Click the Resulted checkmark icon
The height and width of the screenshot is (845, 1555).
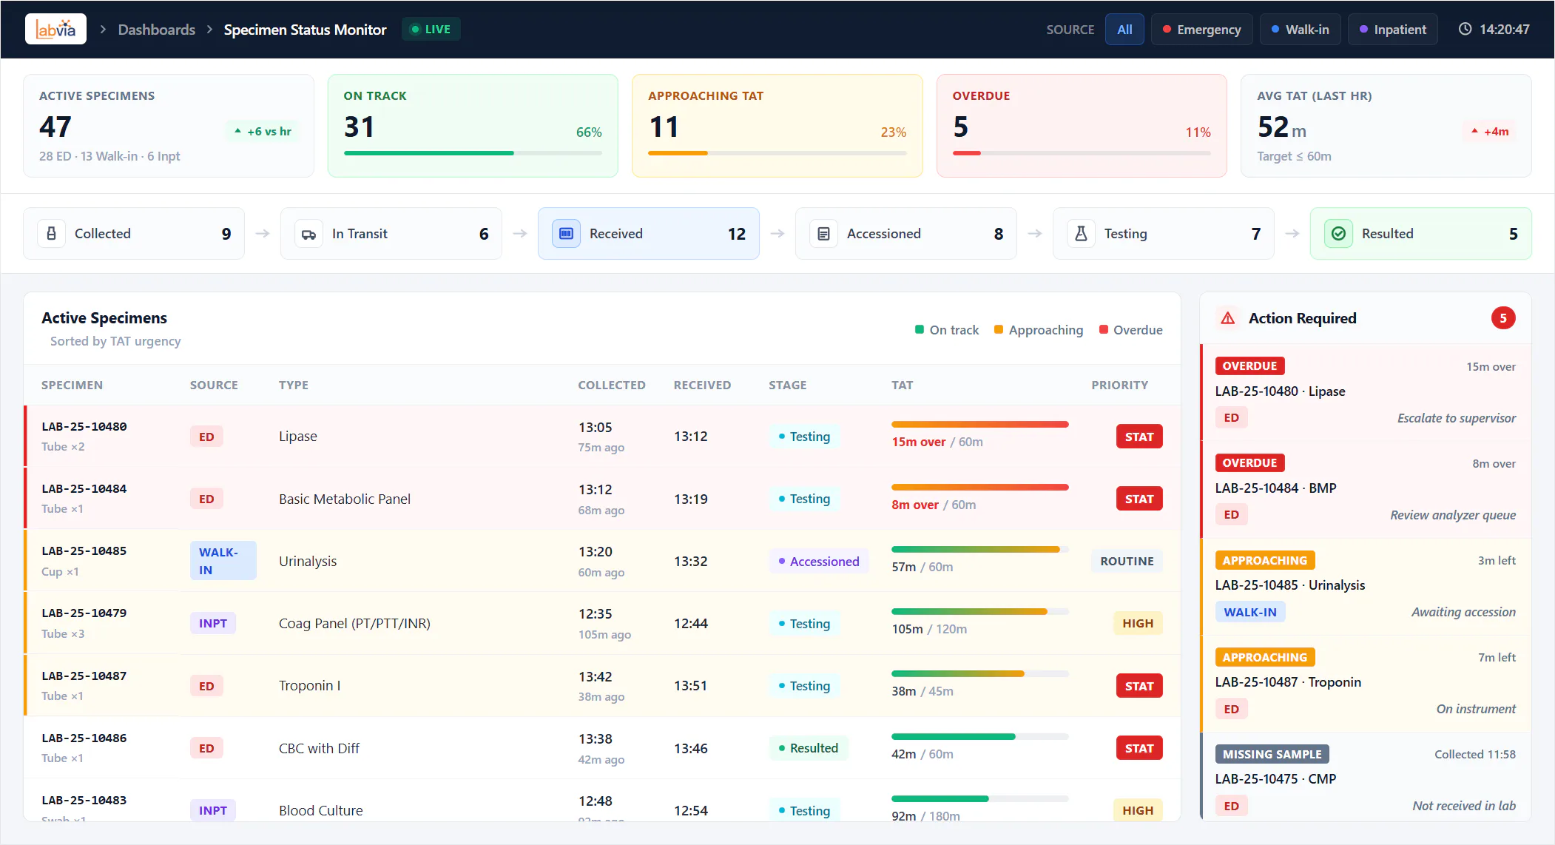click(x=1338, y=234)
